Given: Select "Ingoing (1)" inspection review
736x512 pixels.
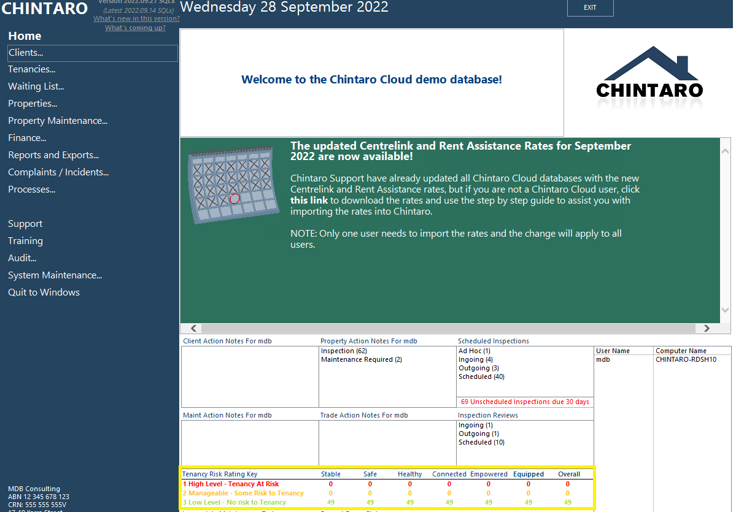Looking at the screenshot, I should coord(476,426).
